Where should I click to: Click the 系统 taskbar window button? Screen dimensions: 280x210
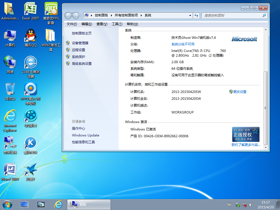tap(89, 205)
